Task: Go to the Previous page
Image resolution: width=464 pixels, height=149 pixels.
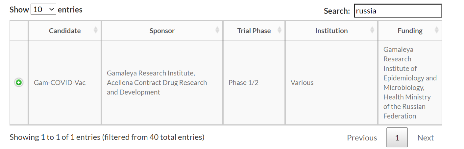Action: (362, 138)
